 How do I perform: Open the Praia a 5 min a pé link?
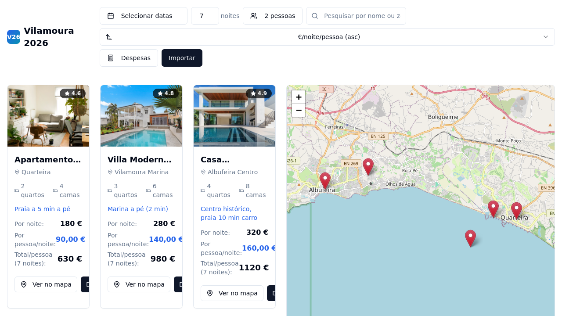point(42,209)
